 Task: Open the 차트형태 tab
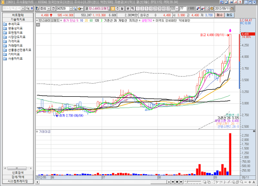click(18, 15)
